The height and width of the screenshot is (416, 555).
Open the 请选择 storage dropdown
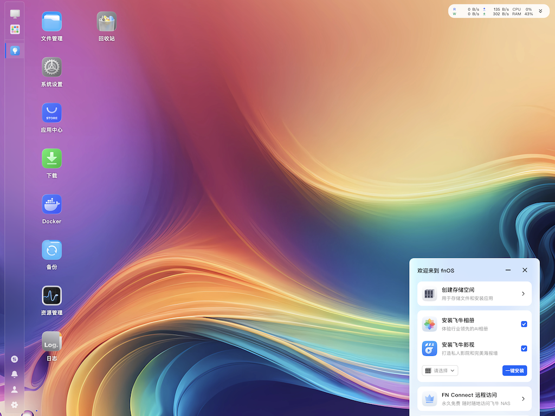point(440,370)
